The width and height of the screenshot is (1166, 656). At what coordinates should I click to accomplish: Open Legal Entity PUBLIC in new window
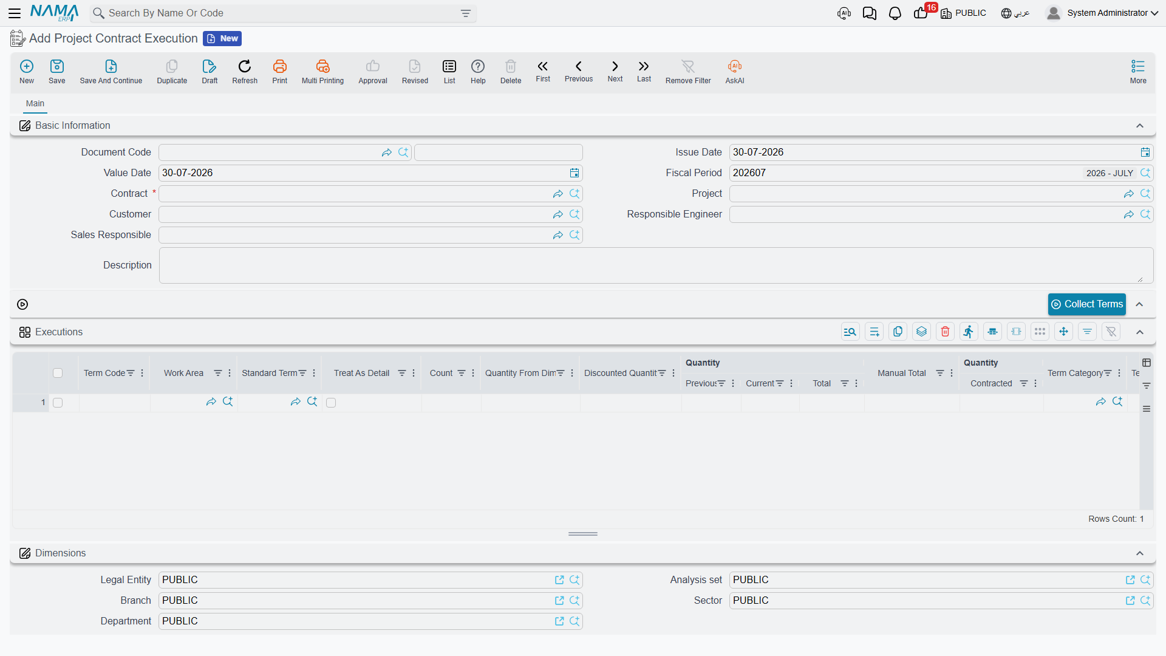pyautogui.click(x=559, y=580)
